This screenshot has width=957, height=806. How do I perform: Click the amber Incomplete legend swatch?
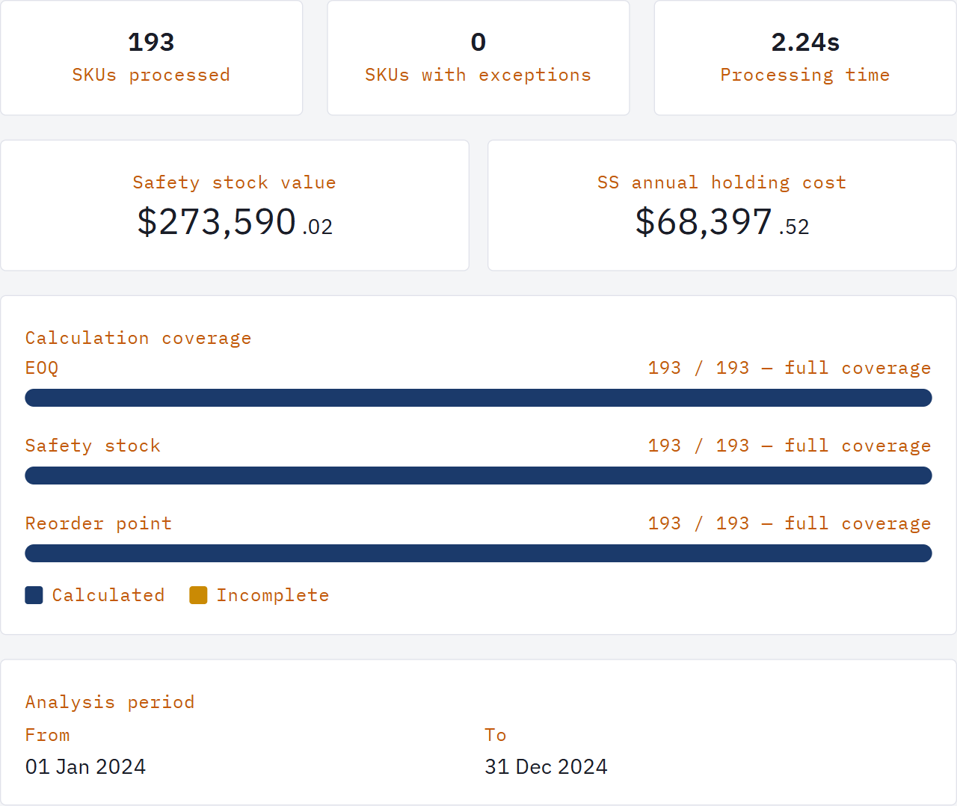pyautogui.click(x=198, y=595)
